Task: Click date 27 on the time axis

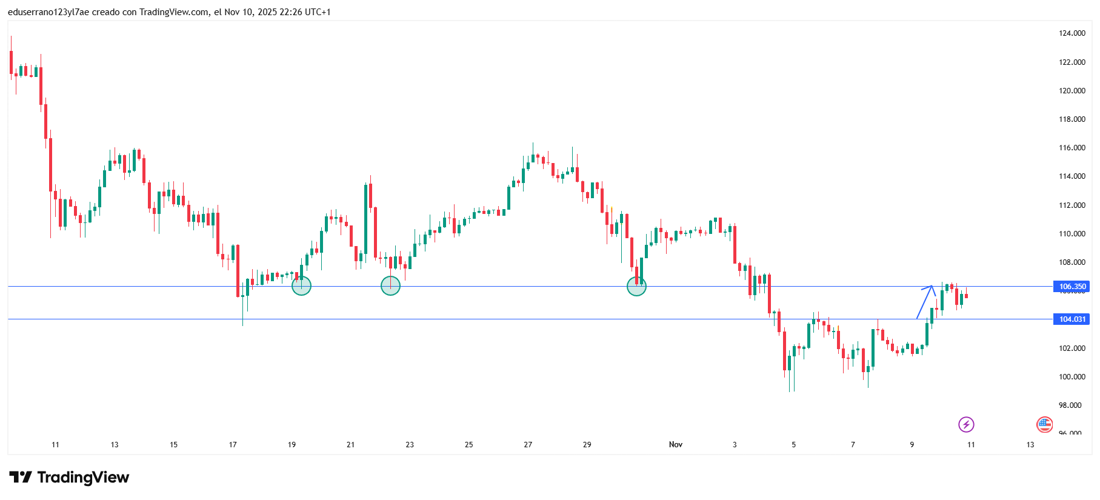Action: (x=528, y=445)
